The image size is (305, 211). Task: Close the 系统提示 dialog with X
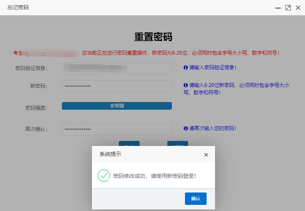coord(206,155)
